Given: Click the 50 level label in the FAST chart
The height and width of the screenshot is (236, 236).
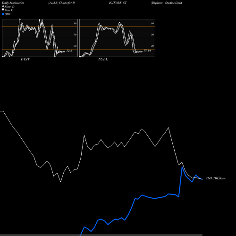Looking at the screenshot, I should 75,34.
